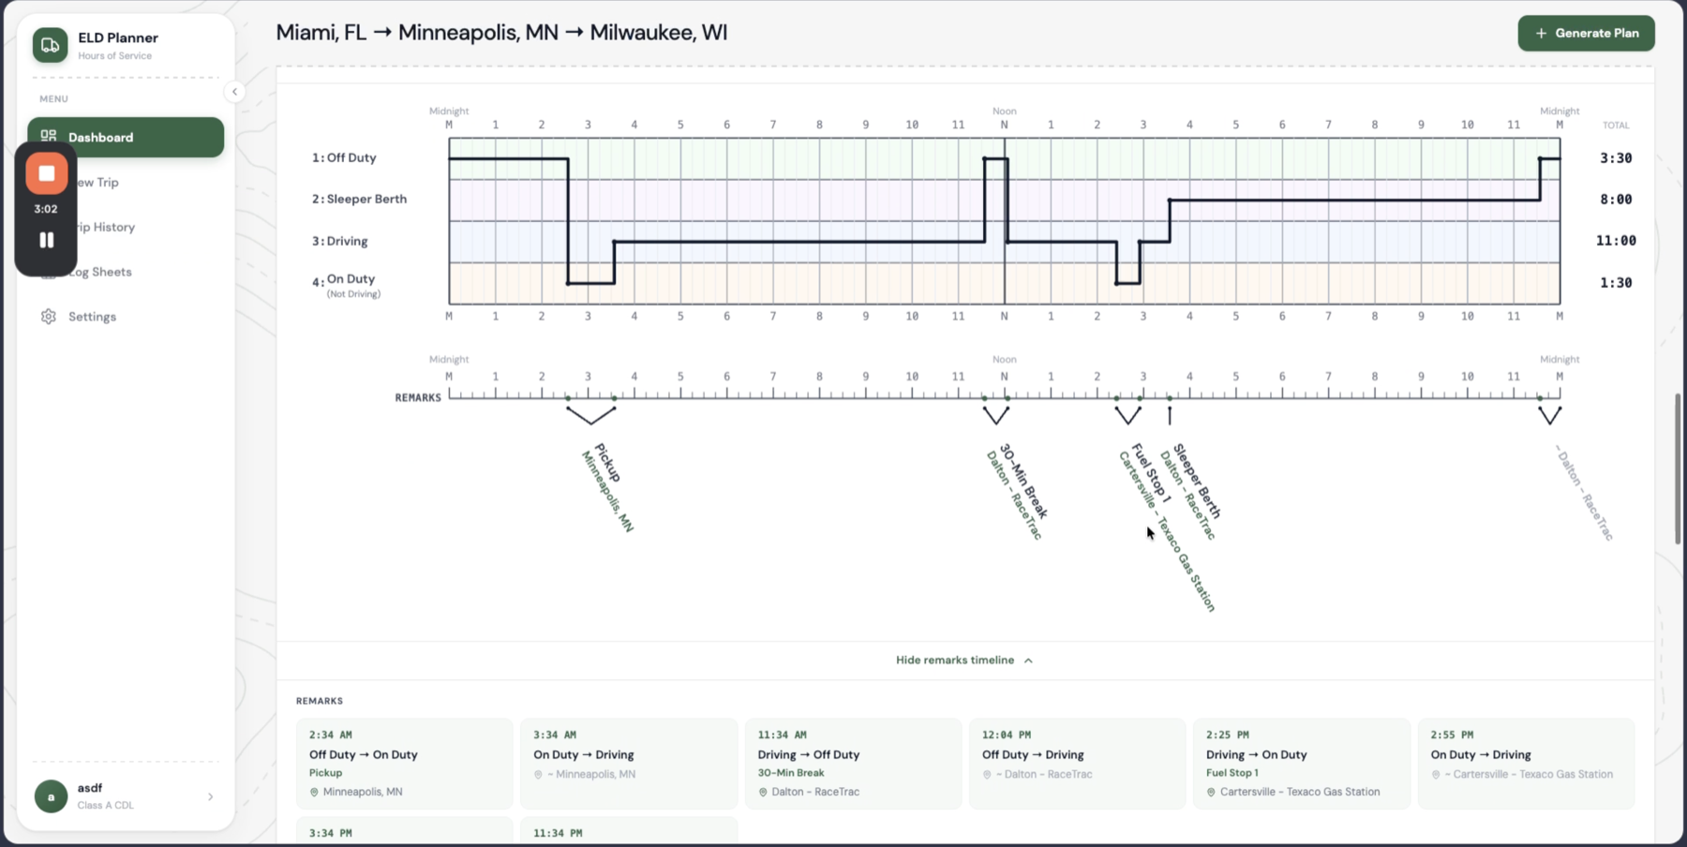Click the 'Hide remarks timeline' link
Screen dimensions: 1687x847
point(955,661)
